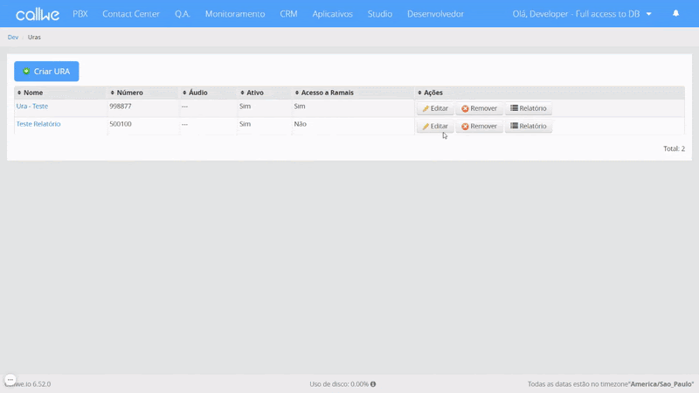The height and width of the screenshot is (393, 699).
Task: Open the Studio menu
Action: [380, 14]
